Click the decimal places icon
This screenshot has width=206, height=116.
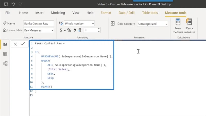pyautogui.click(x=80, y=30)
